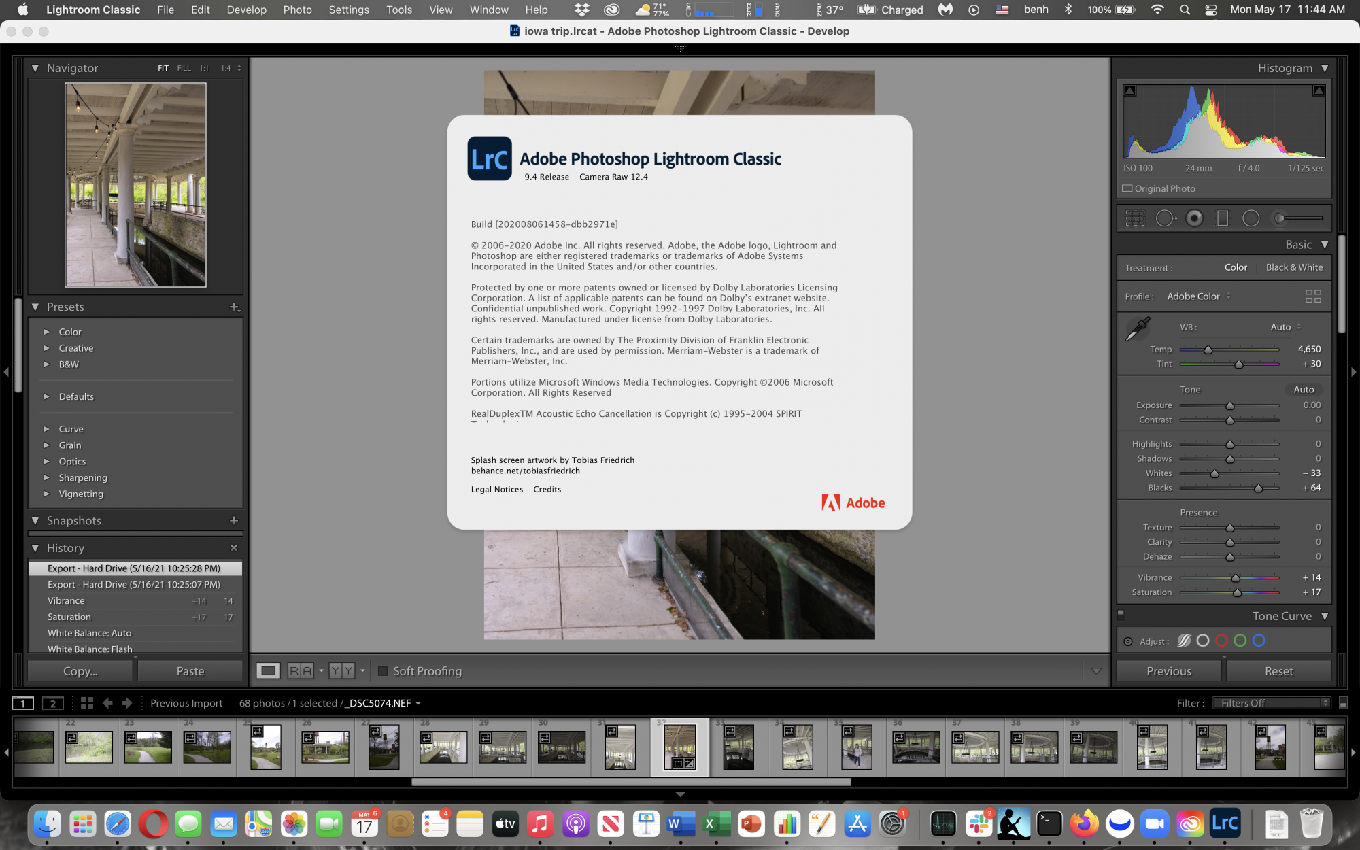Expand the Grain preset category
Screen dimensions: 1360x850
click(45, 445)
